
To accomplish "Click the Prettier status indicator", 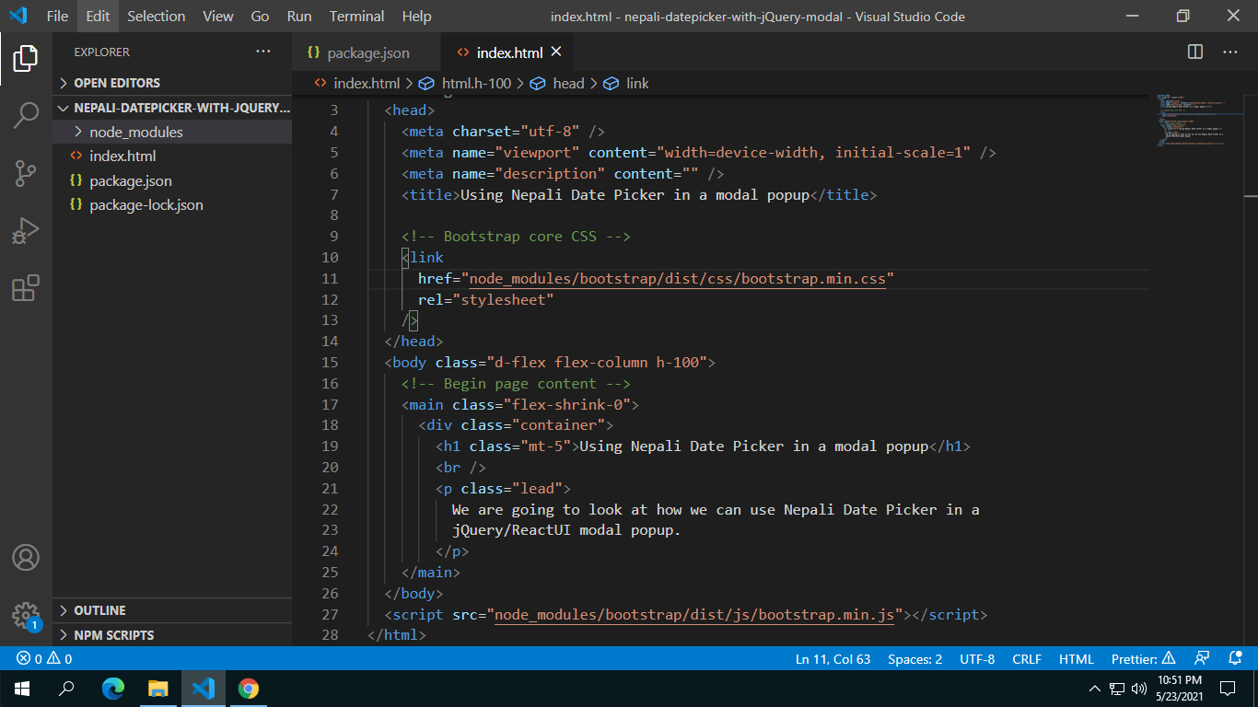I will coord(1144,659).
